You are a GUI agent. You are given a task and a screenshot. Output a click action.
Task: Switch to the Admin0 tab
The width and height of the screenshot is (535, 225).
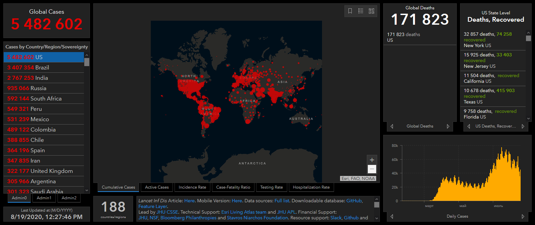[19, 198]
